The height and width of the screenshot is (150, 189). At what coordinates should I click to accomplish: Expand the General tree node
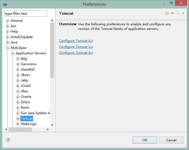click(8, 21)
